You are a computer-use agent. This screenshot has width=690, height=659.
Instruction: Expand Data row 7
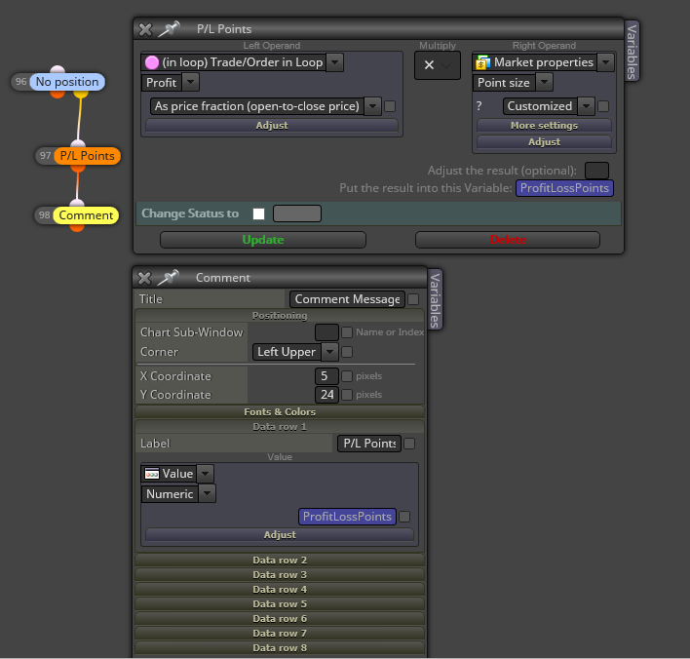pos(280,633)
